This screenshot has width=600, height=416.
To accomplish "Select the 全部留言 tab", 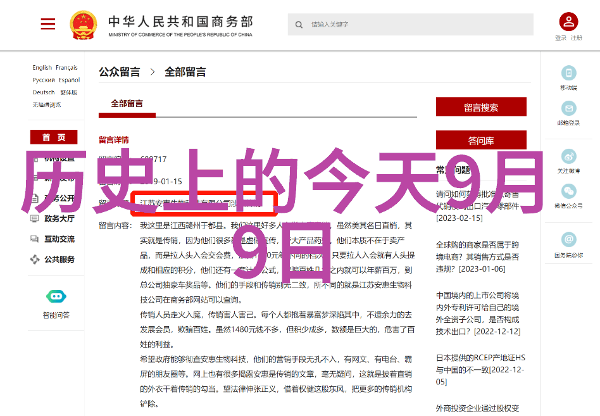I will tap(127, 103).
